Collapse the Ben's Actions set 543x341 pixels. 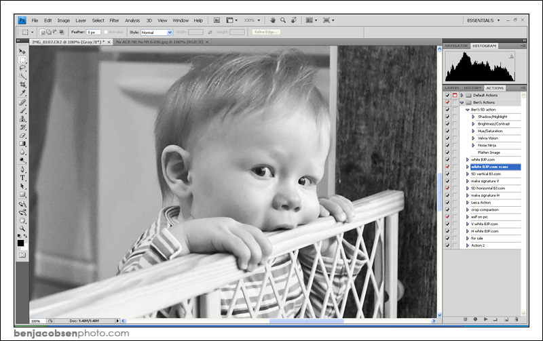(x=462, y=103)
